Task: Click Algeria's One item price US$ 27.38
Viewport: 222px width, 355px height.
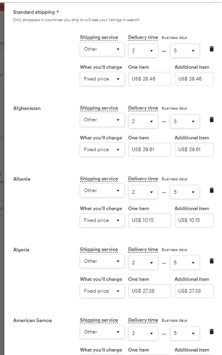Action: point(149,291)
